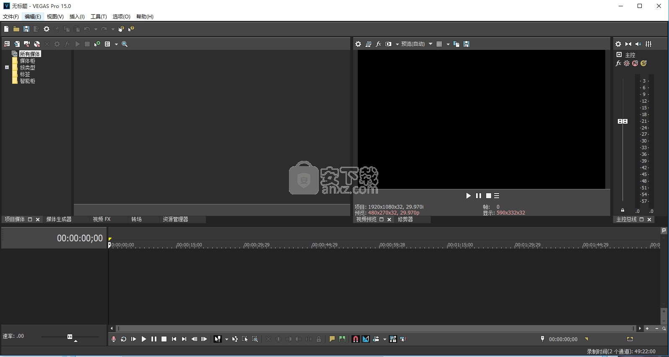669x357 pixels.
Task: Open the 文件(F) menu
Action: point(11,17)
